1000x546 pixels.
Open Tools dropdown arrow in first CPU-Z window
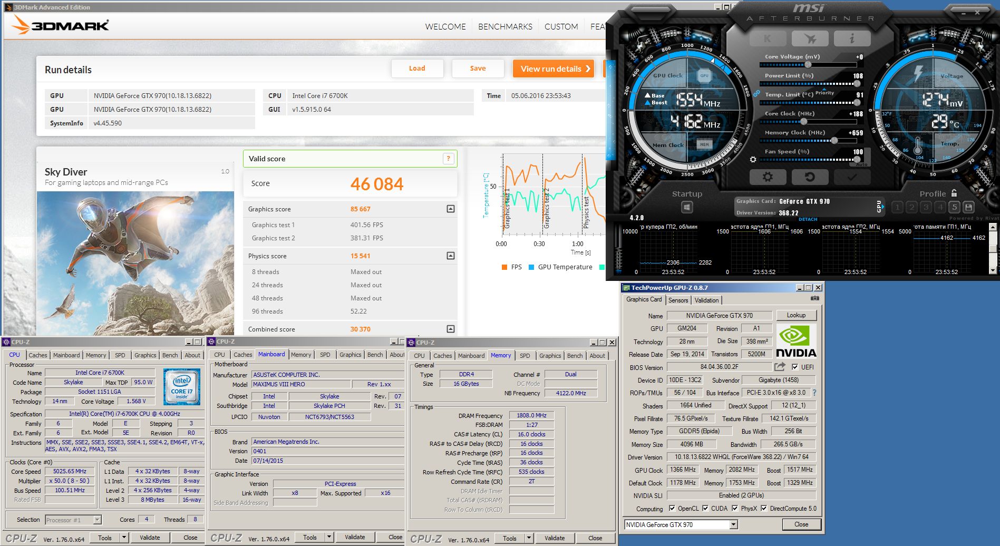124,538
